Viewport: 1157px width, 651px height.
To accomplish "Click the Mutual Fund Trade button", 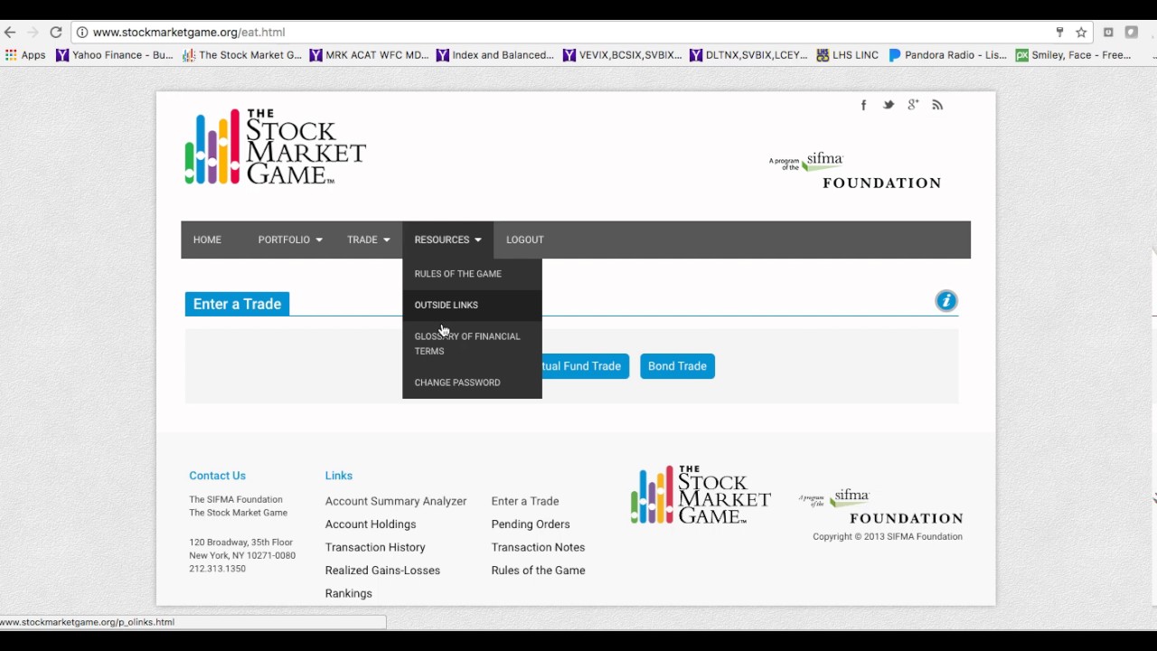I will point(585,366).
